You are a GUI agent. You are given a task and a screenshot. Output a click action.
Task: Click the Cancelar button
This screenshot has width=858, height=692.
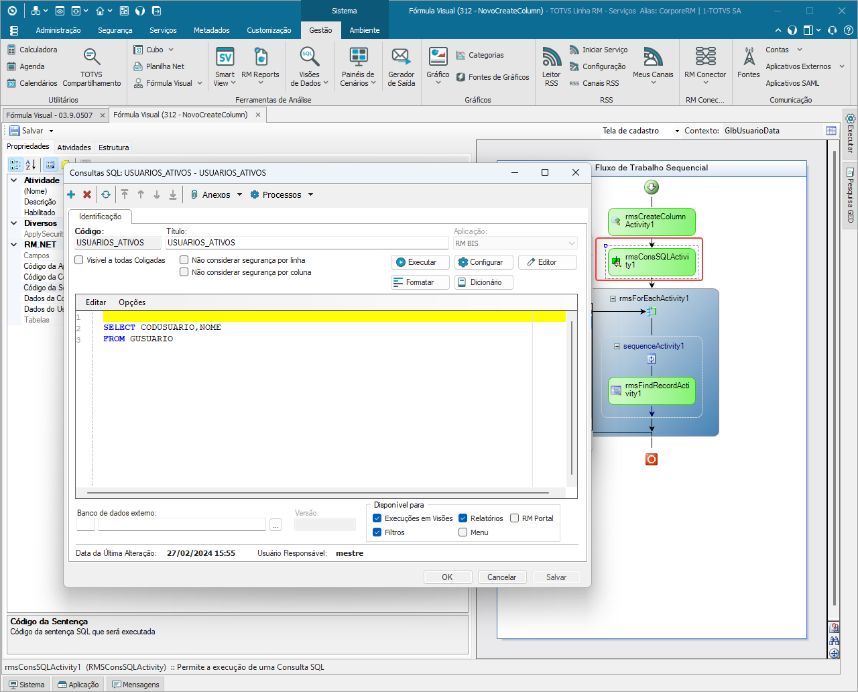pyautogui.click(x=502, y=577)
